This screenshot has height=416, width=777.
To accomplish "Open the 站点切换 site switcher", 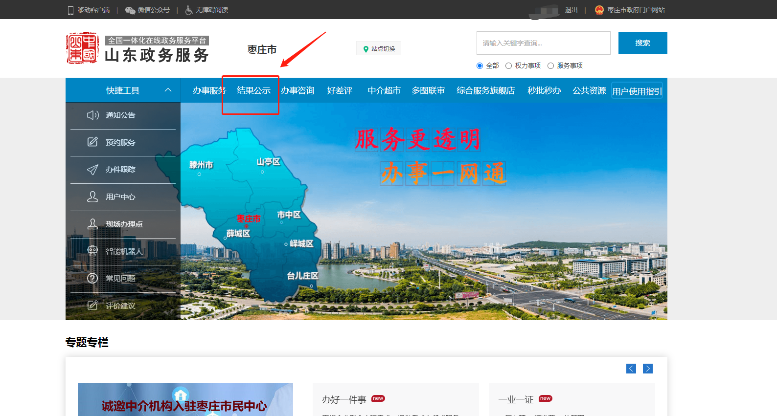I will (x=379, y=49).
